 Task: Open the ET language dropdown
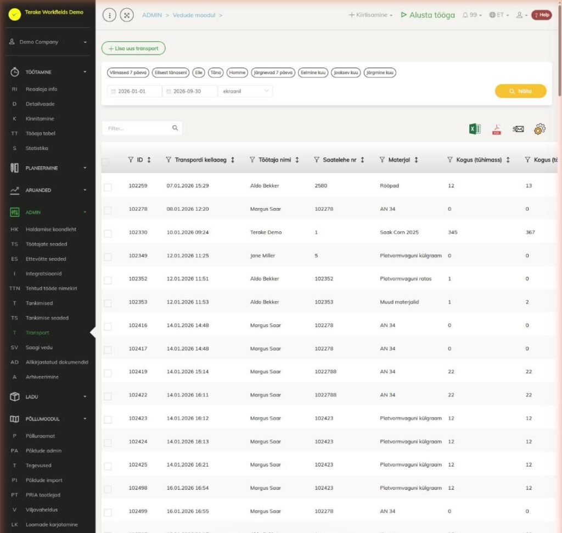(x=499, y=15)
